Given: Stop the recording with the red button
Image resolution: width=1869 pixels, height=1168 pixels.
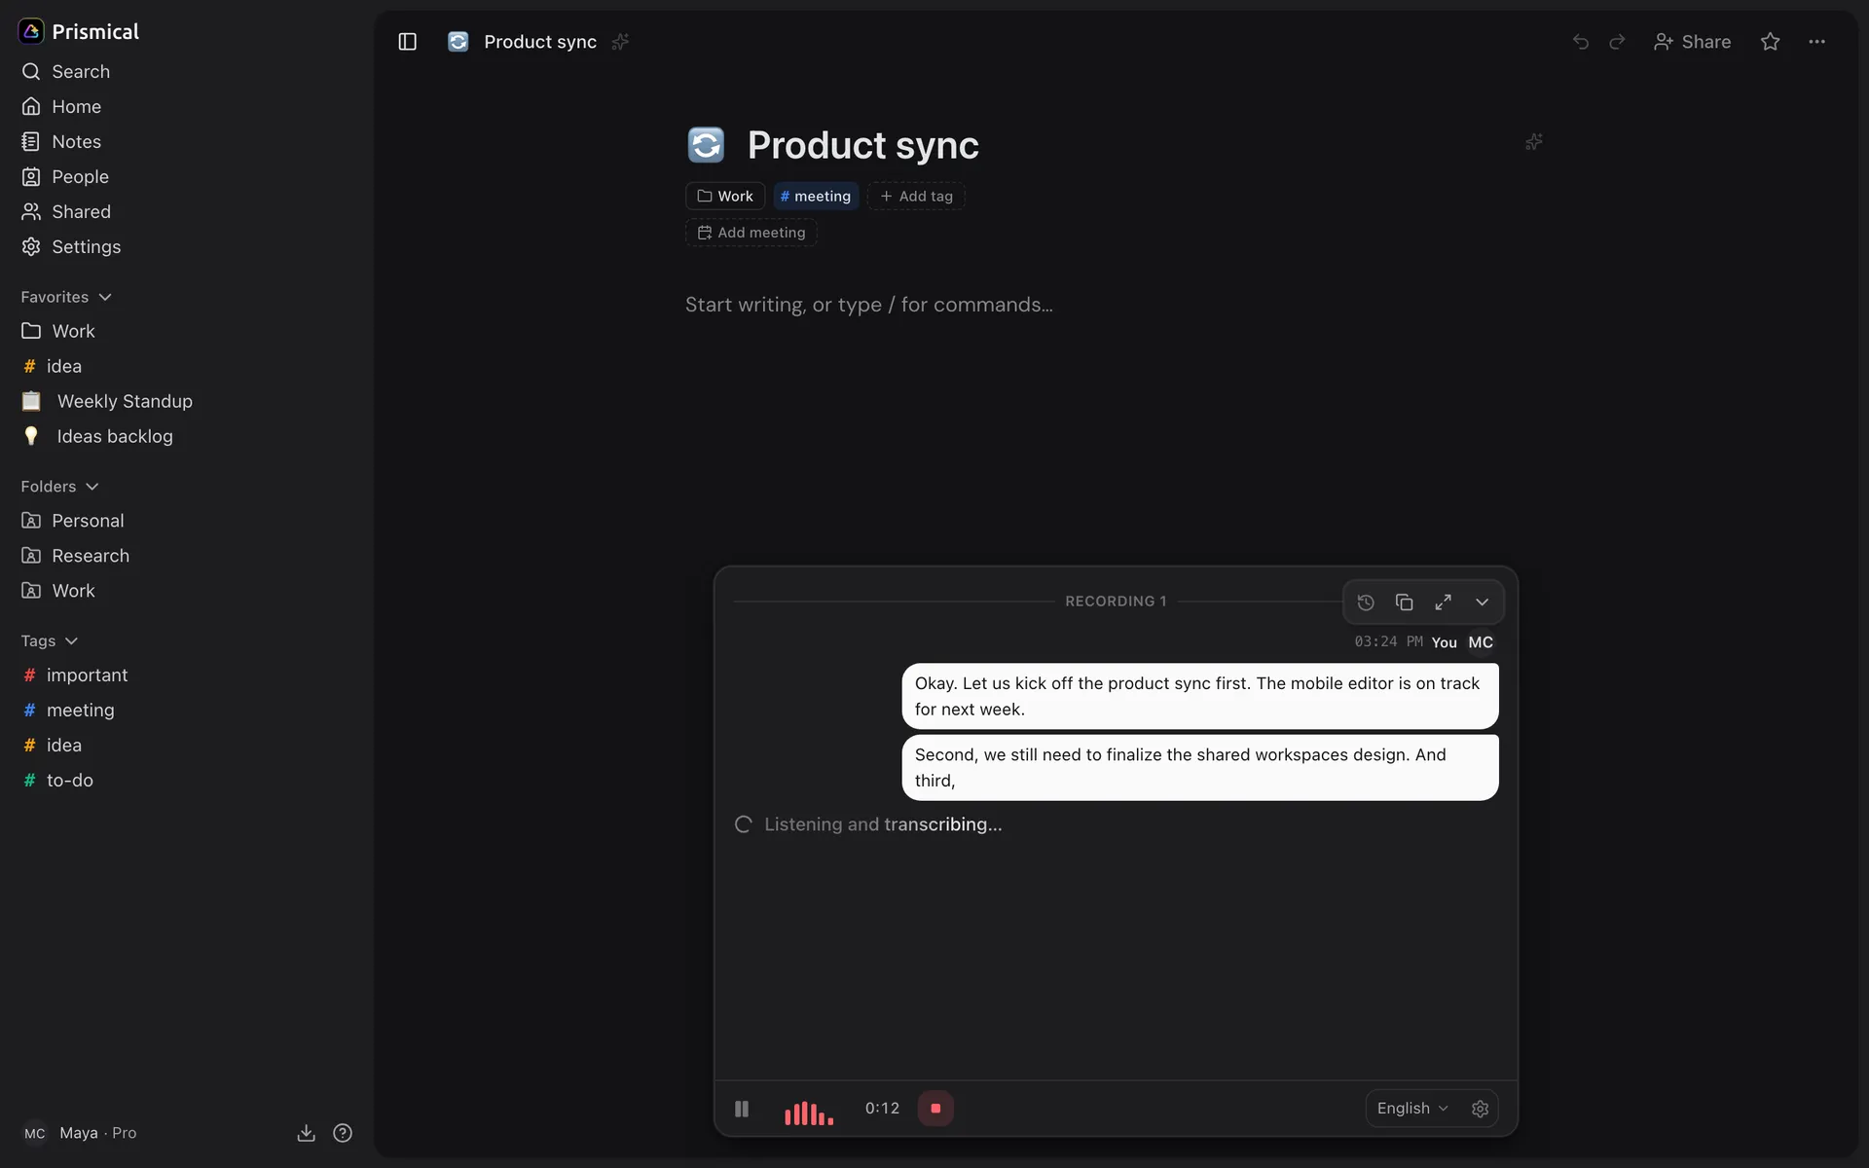Looking at the screenshot, I should [x=935, y=1109].
